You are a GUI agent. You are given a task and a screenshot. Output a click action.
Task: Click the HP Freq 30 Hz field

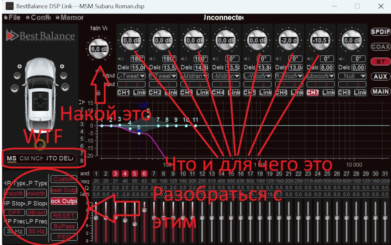(14, 231)
